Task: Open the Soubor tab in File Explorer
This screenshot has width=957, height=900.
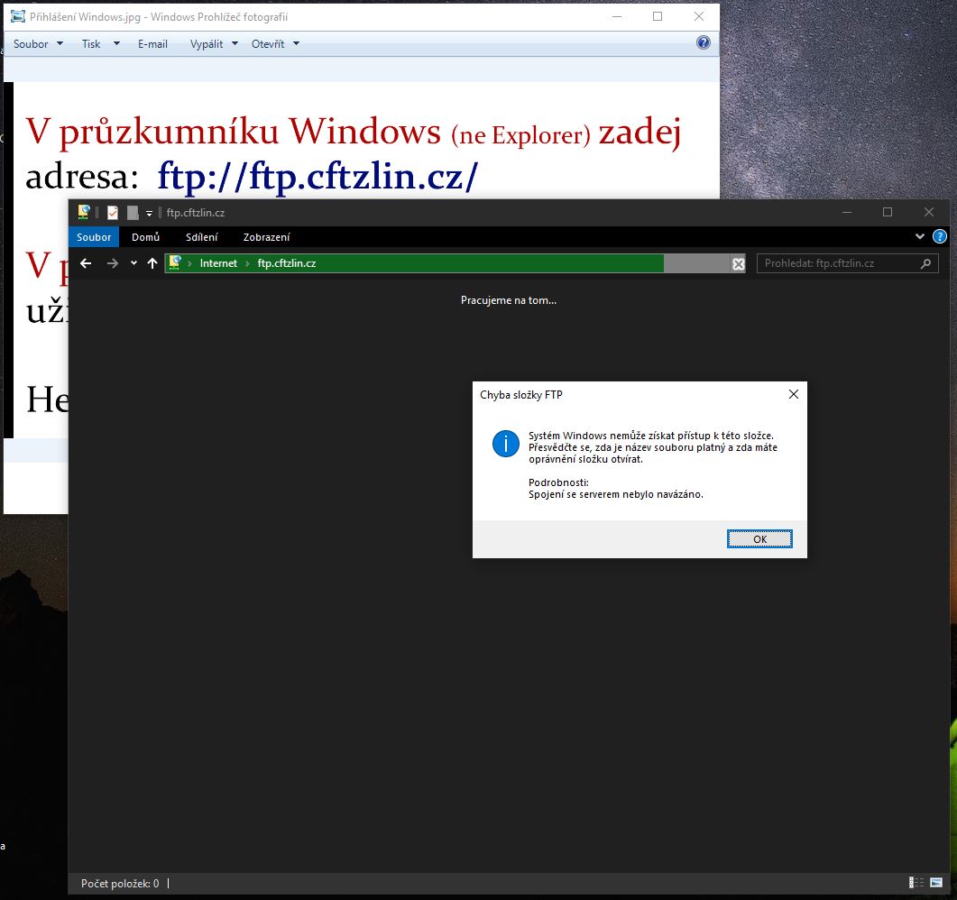Action: click(x=94, y=237)
